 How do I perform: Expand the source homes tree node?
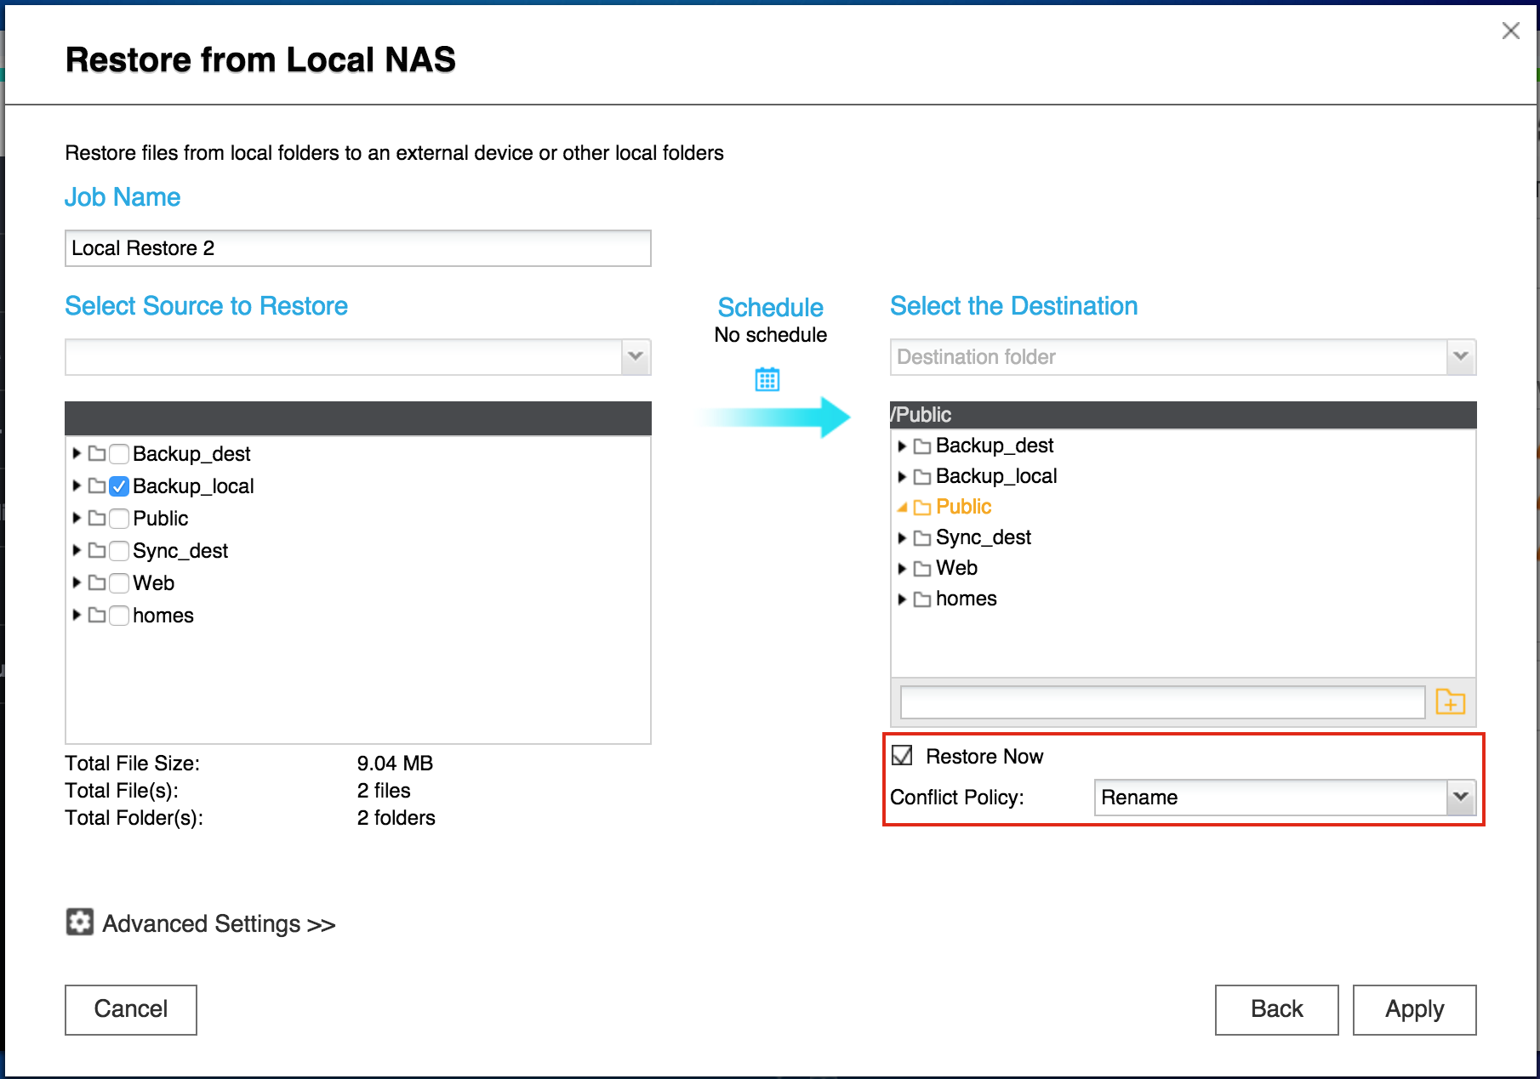coord(77,615)
